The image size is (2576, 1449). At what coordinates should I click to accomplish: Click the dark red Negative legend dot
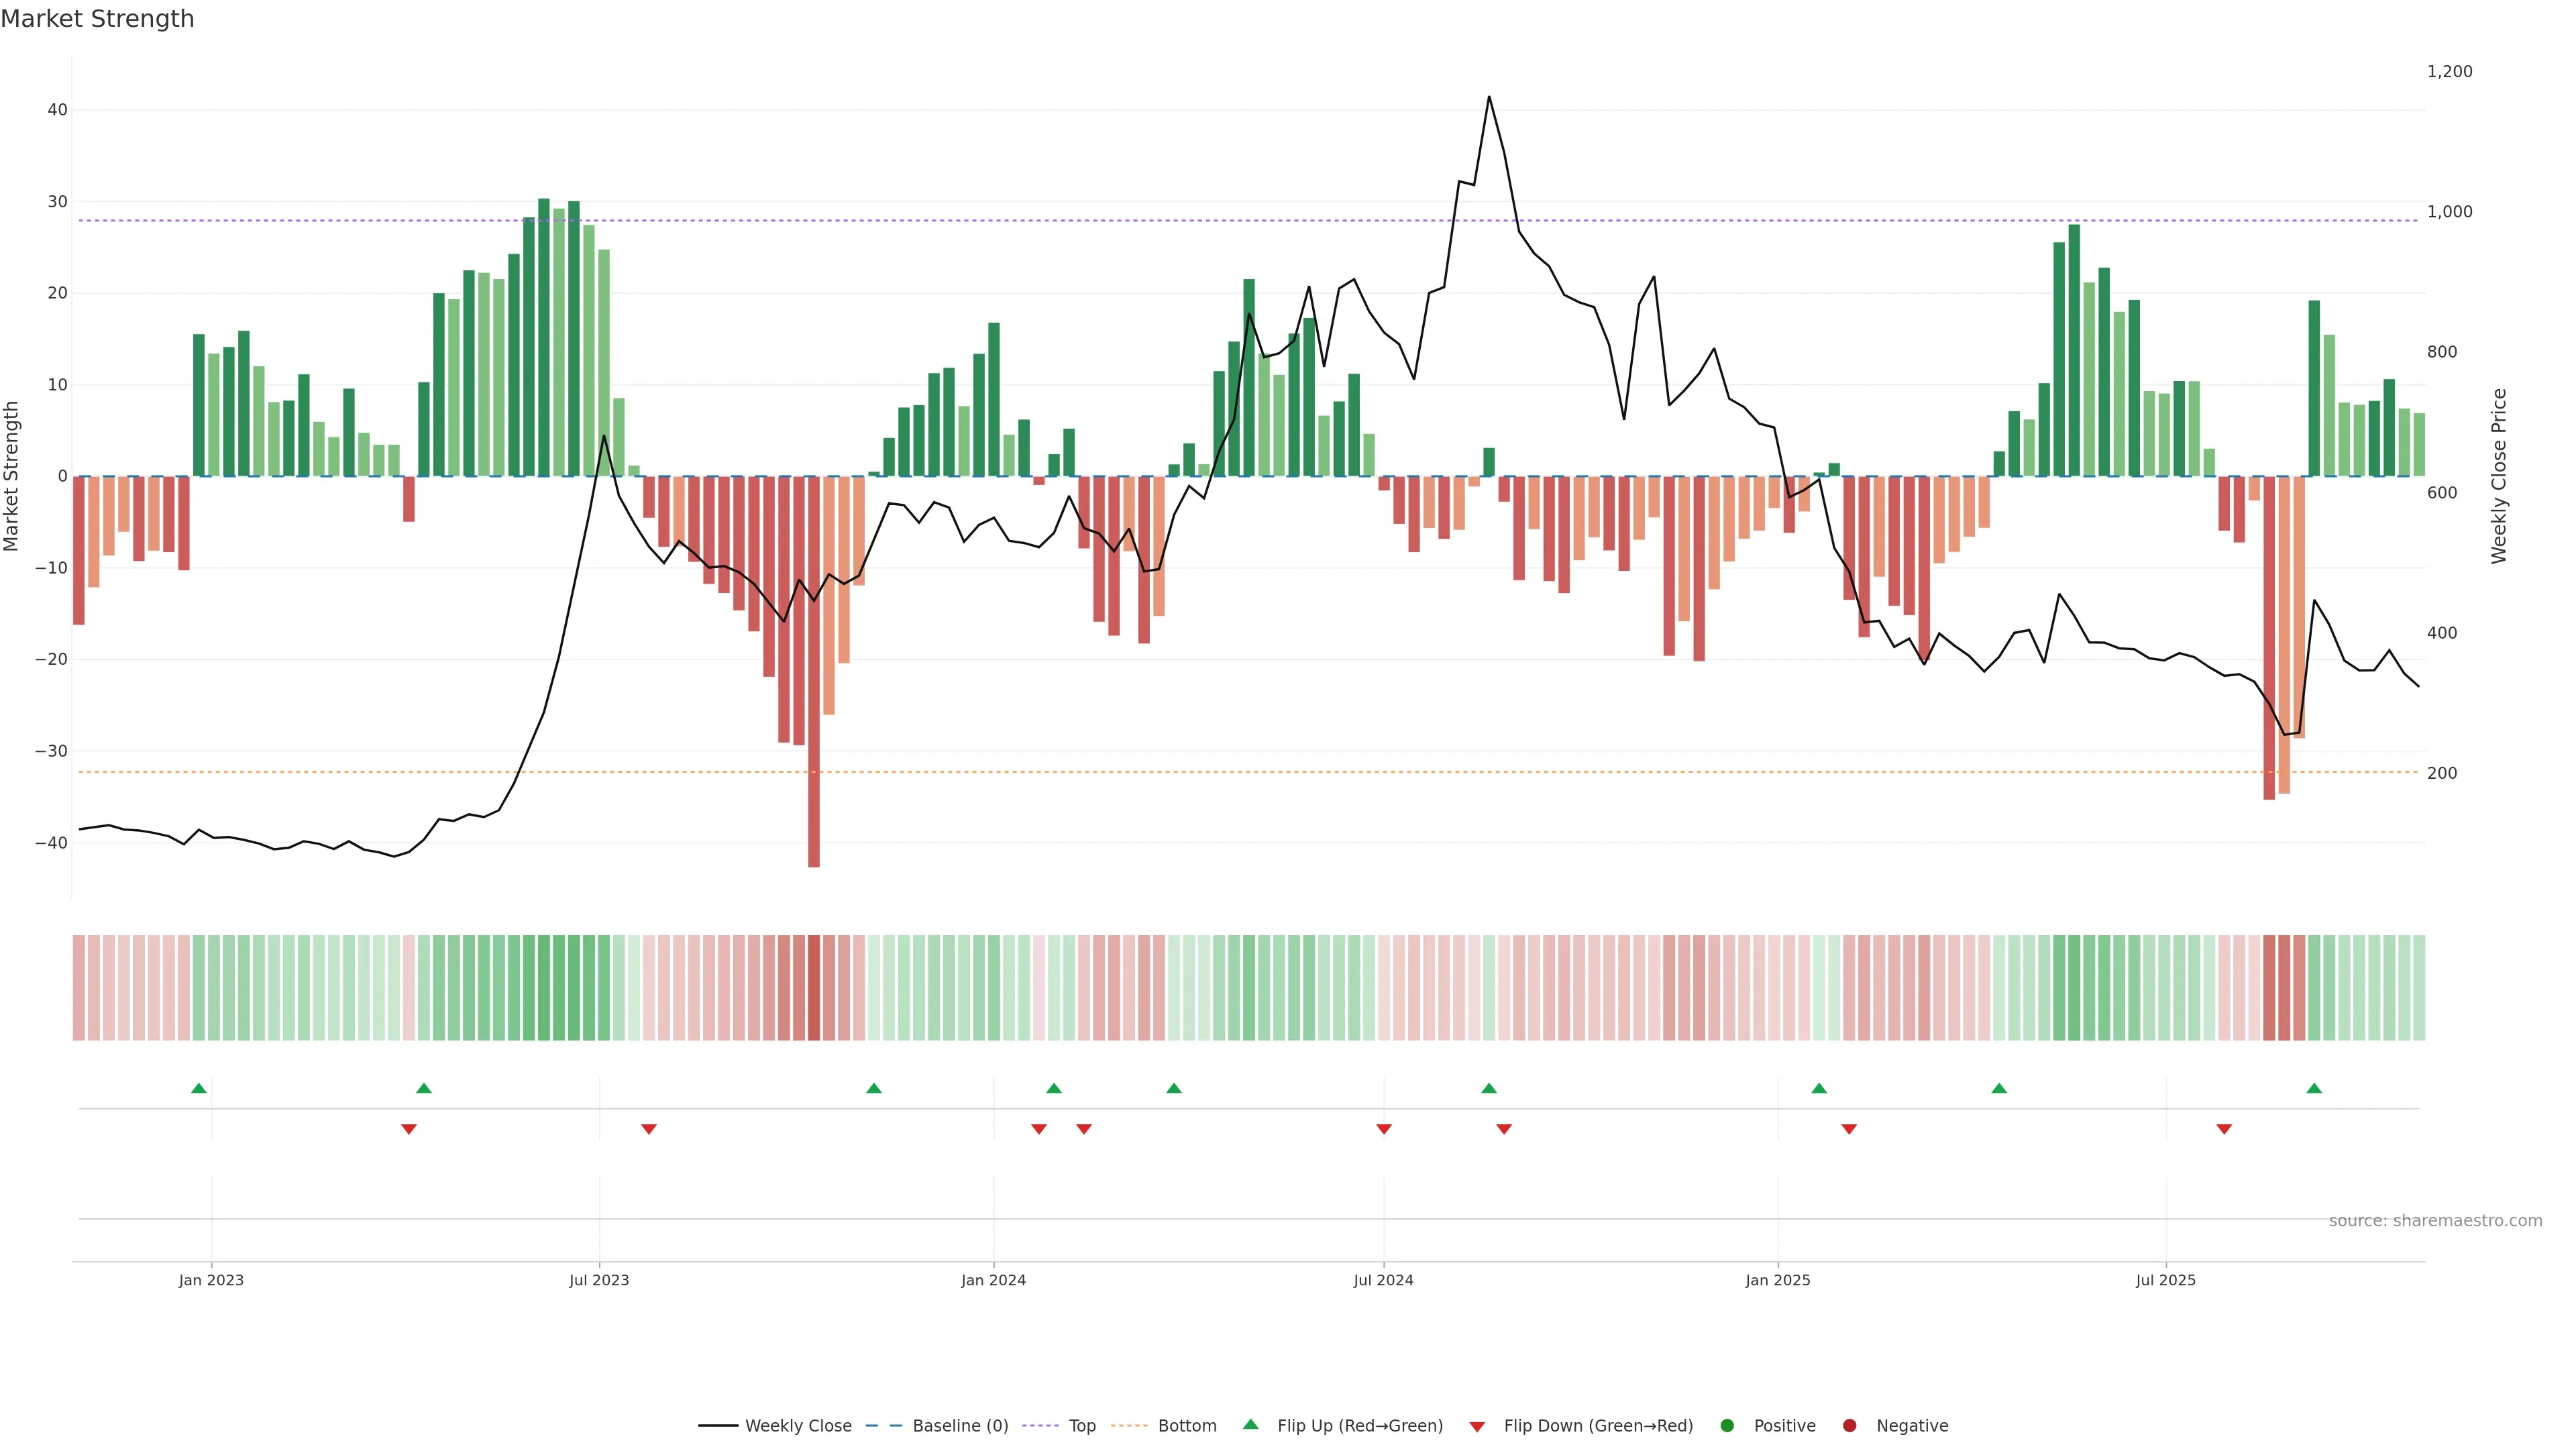[x=1849, y=1425]
